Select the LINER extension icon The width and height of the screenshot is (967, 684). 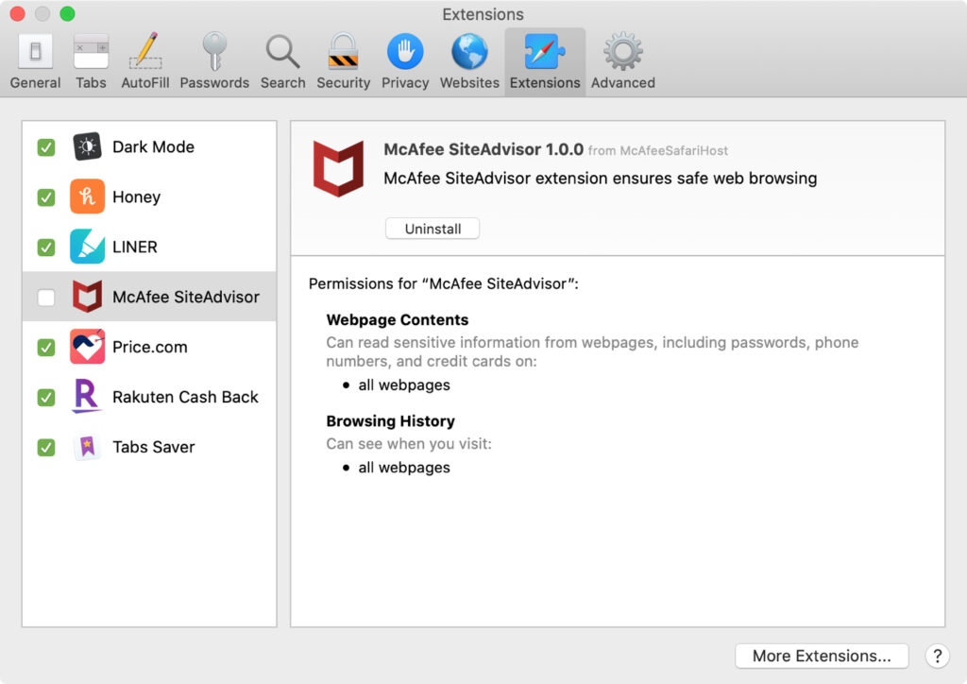(x=88, y=247)
